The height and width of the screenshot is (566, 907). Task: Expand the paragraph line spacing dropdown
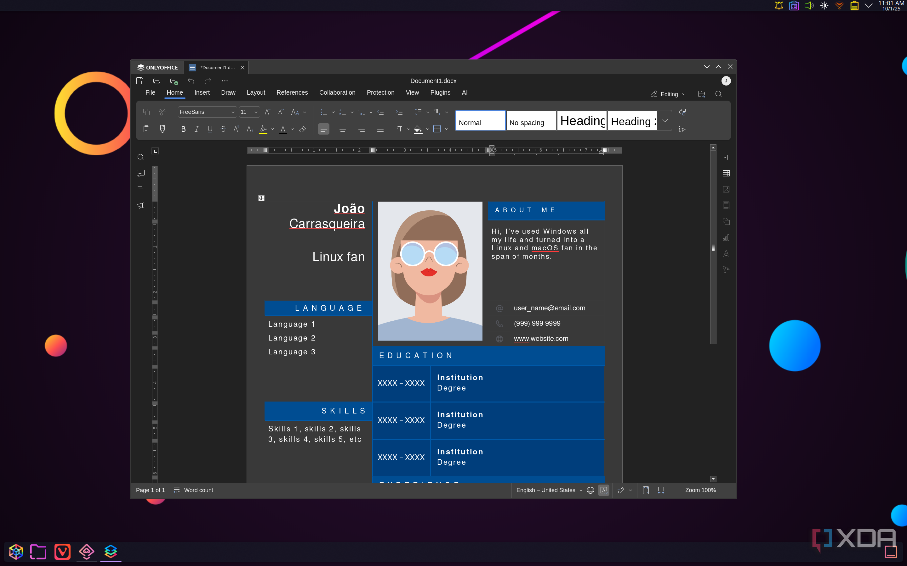428,112
